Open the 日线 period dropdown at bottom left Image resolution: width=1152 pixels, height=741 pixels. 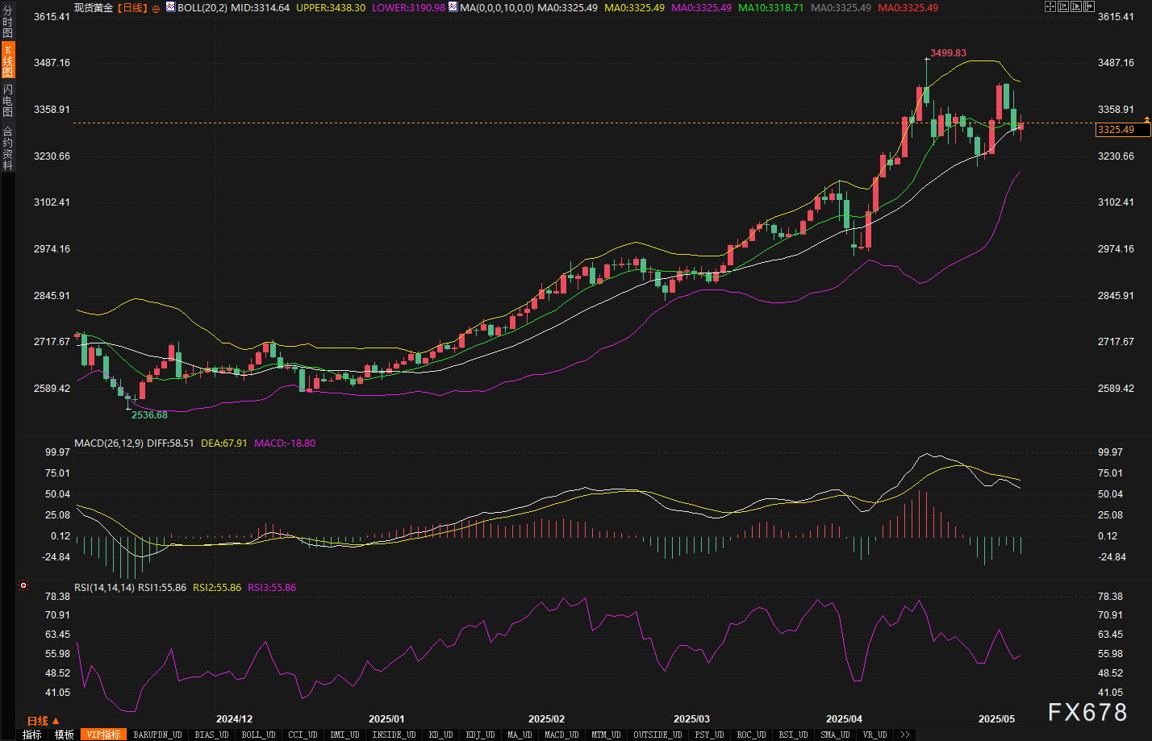(x=43, y=721)
